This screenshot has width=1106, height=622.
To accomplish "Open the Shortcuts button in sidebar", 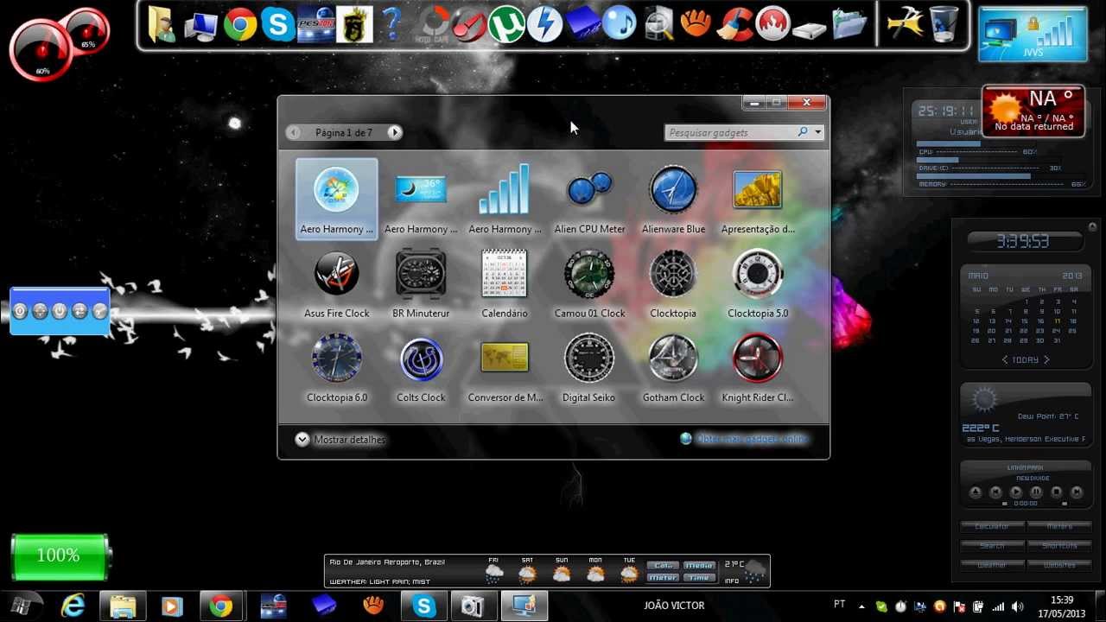I will pyautogui.click(x=1059, y=545).
